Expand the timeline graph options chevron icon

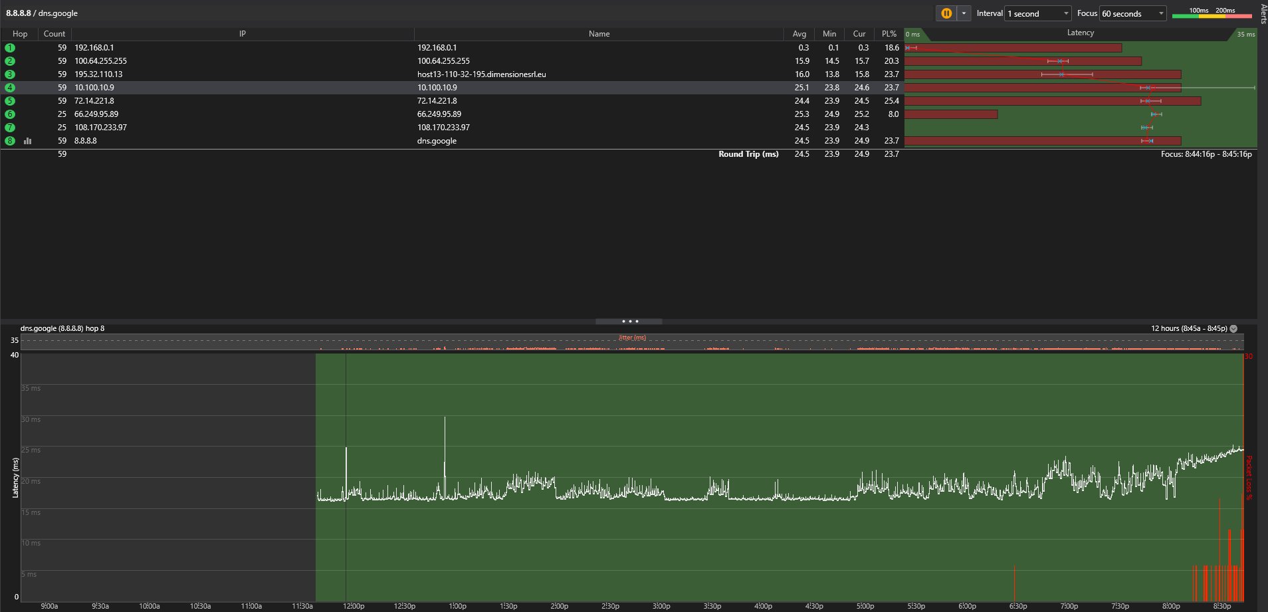(x=1233, y=328)
